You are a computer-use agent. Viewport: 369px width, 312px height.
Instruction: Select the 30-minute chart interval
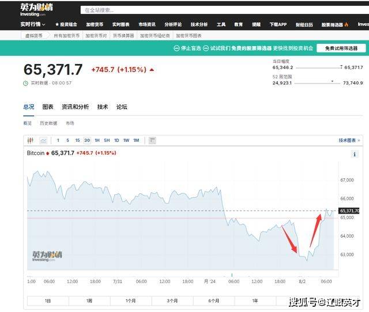pos(87,140)
